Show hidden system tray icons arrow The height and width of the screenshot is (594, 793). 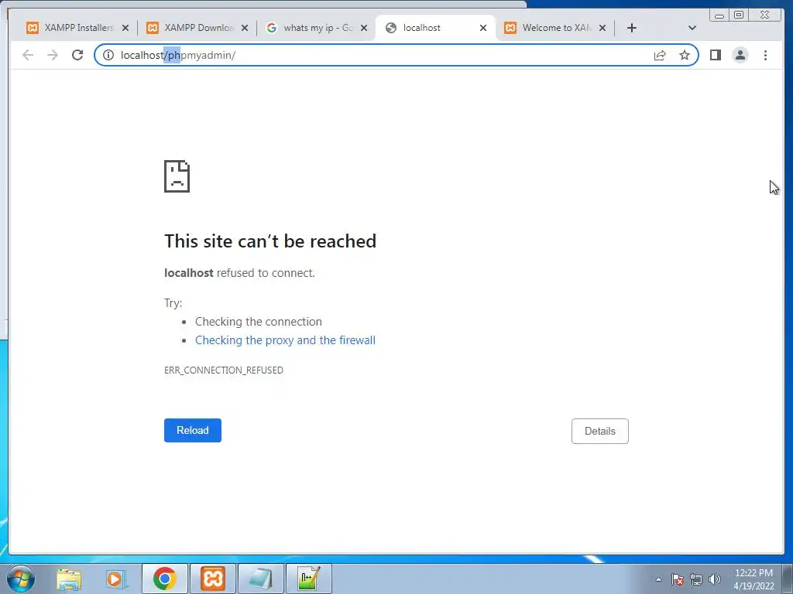click(x=658, y=579)
